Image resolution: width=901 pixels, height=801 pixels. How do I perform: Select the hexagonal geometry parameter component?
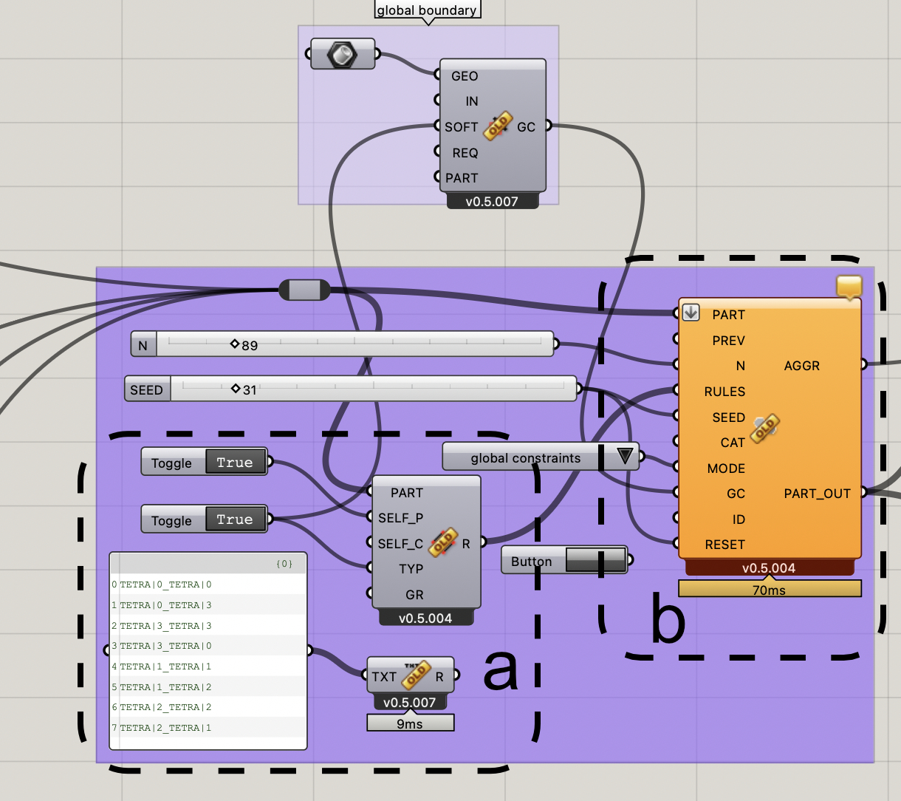click(343, 54)
